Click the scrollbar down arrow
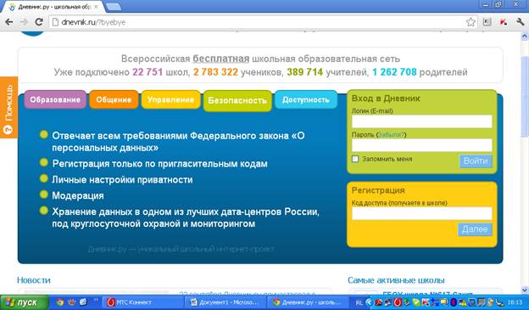This screenshot has width=529, height=310. coord(525,290)
